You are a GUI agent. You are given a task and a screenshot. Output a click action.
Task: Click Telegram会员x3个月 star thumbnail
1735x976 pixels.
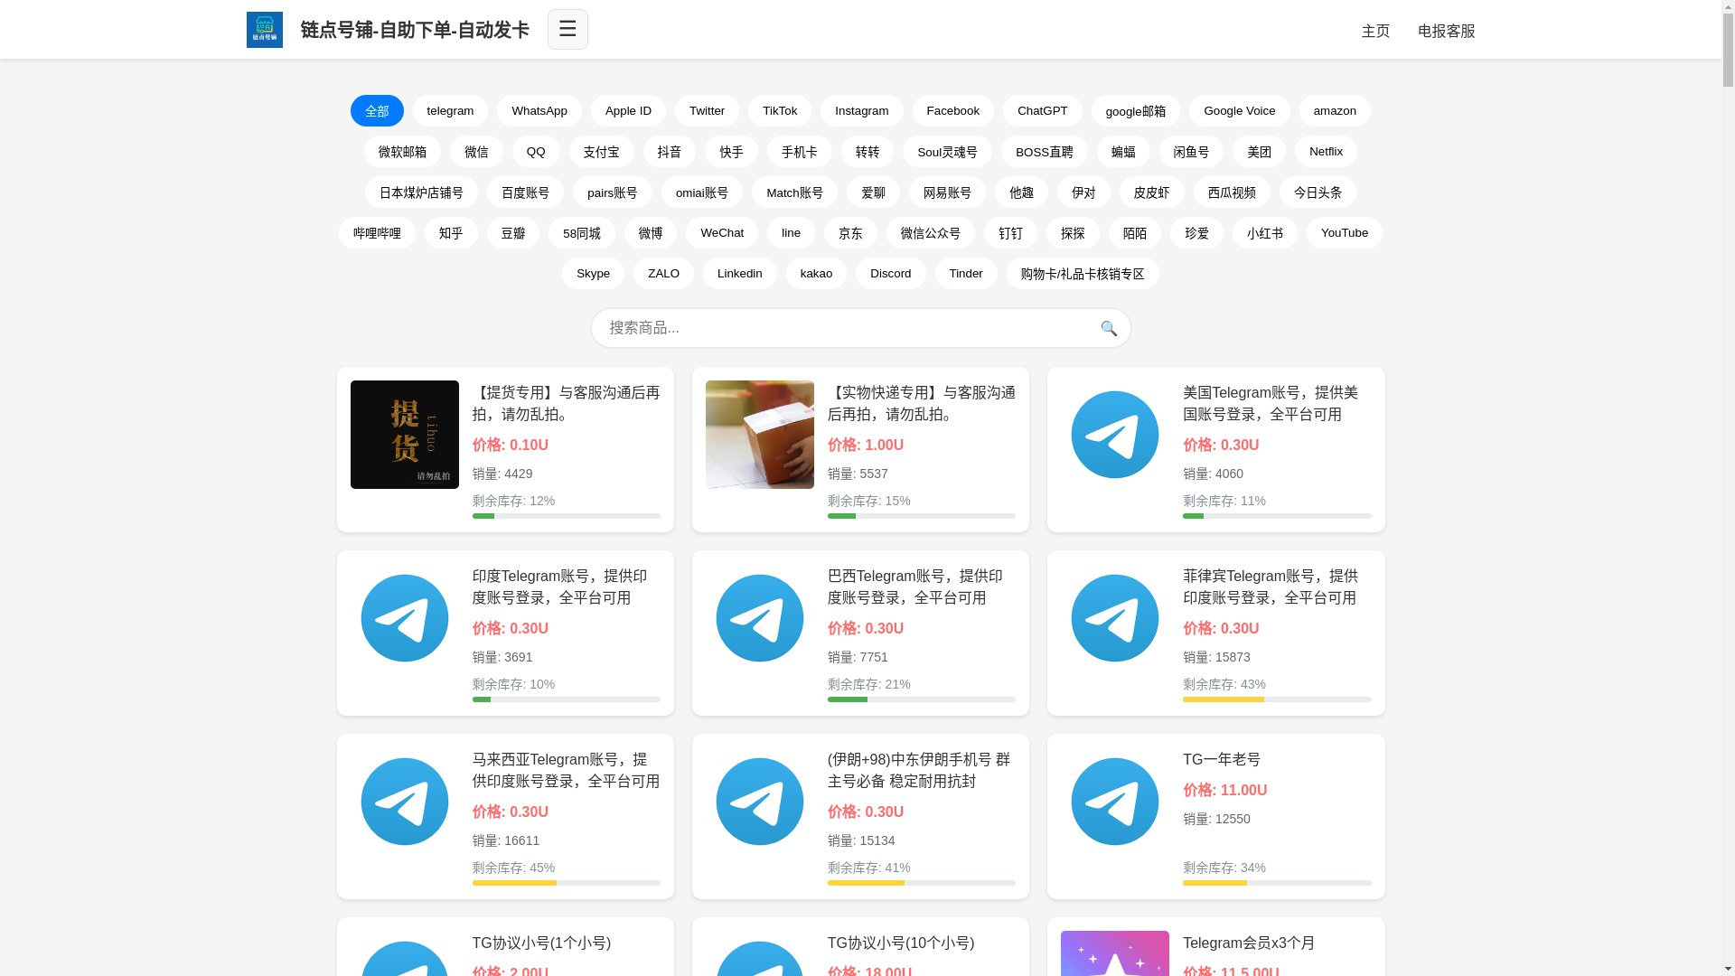coord(1115,953)
